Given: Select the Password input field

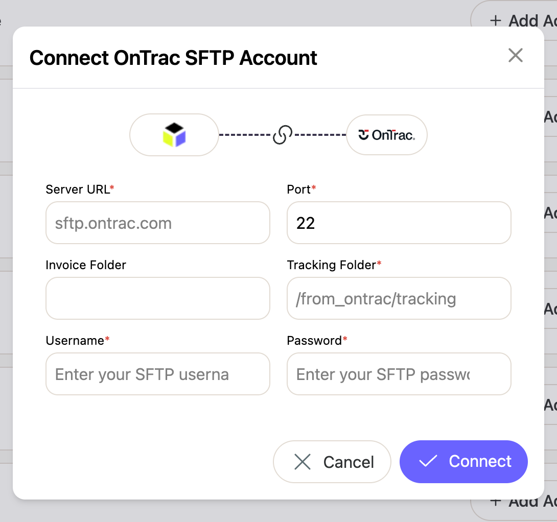Looking at the screenshot, I should 399,374.
